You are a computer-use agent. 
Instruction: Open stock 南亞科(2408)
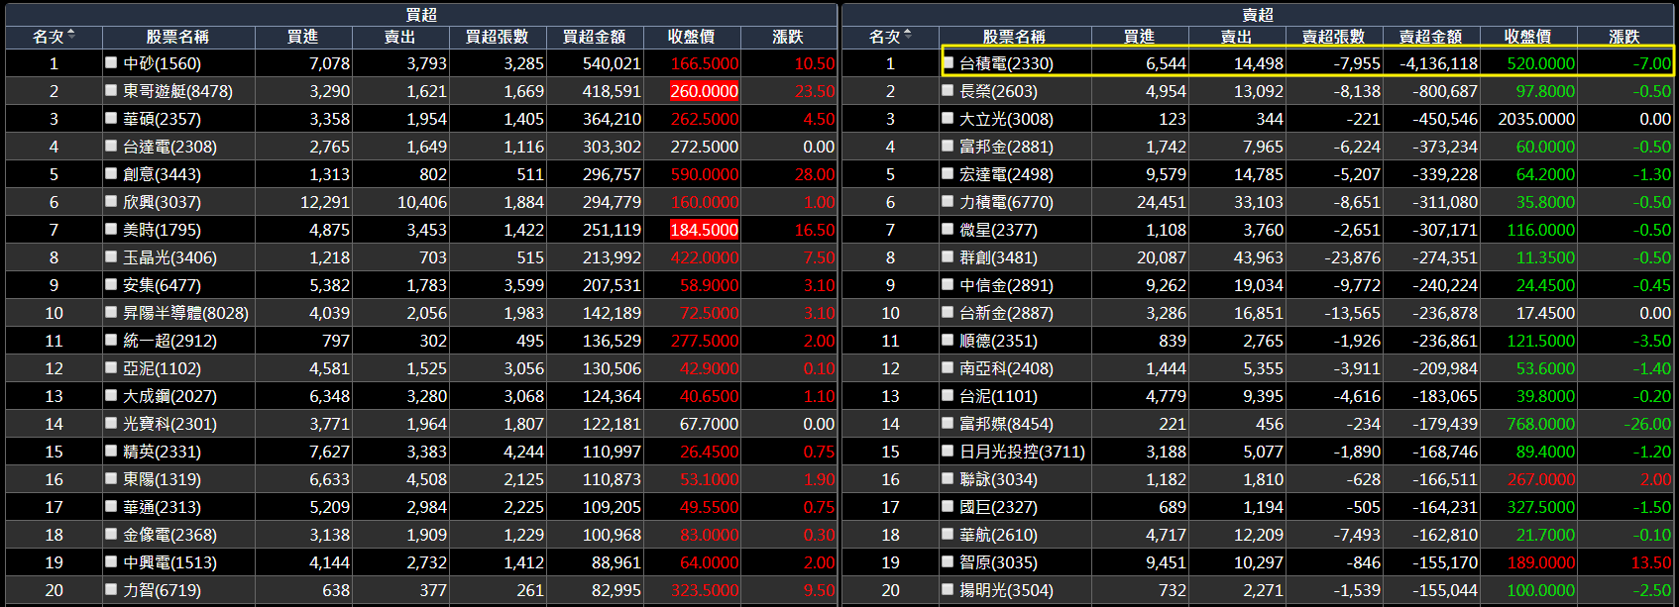pos(1006,368)
